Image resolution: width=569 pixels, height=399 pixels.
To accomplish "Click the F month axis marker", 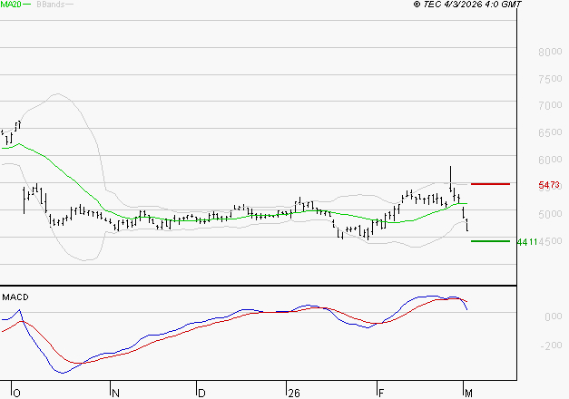I will [381, 394].
